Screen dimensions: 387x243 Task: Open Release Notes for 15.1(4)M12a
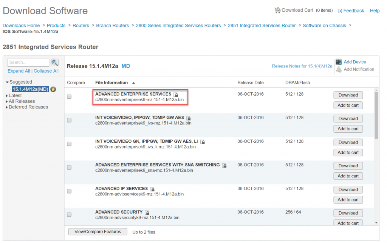coord(302,66)
